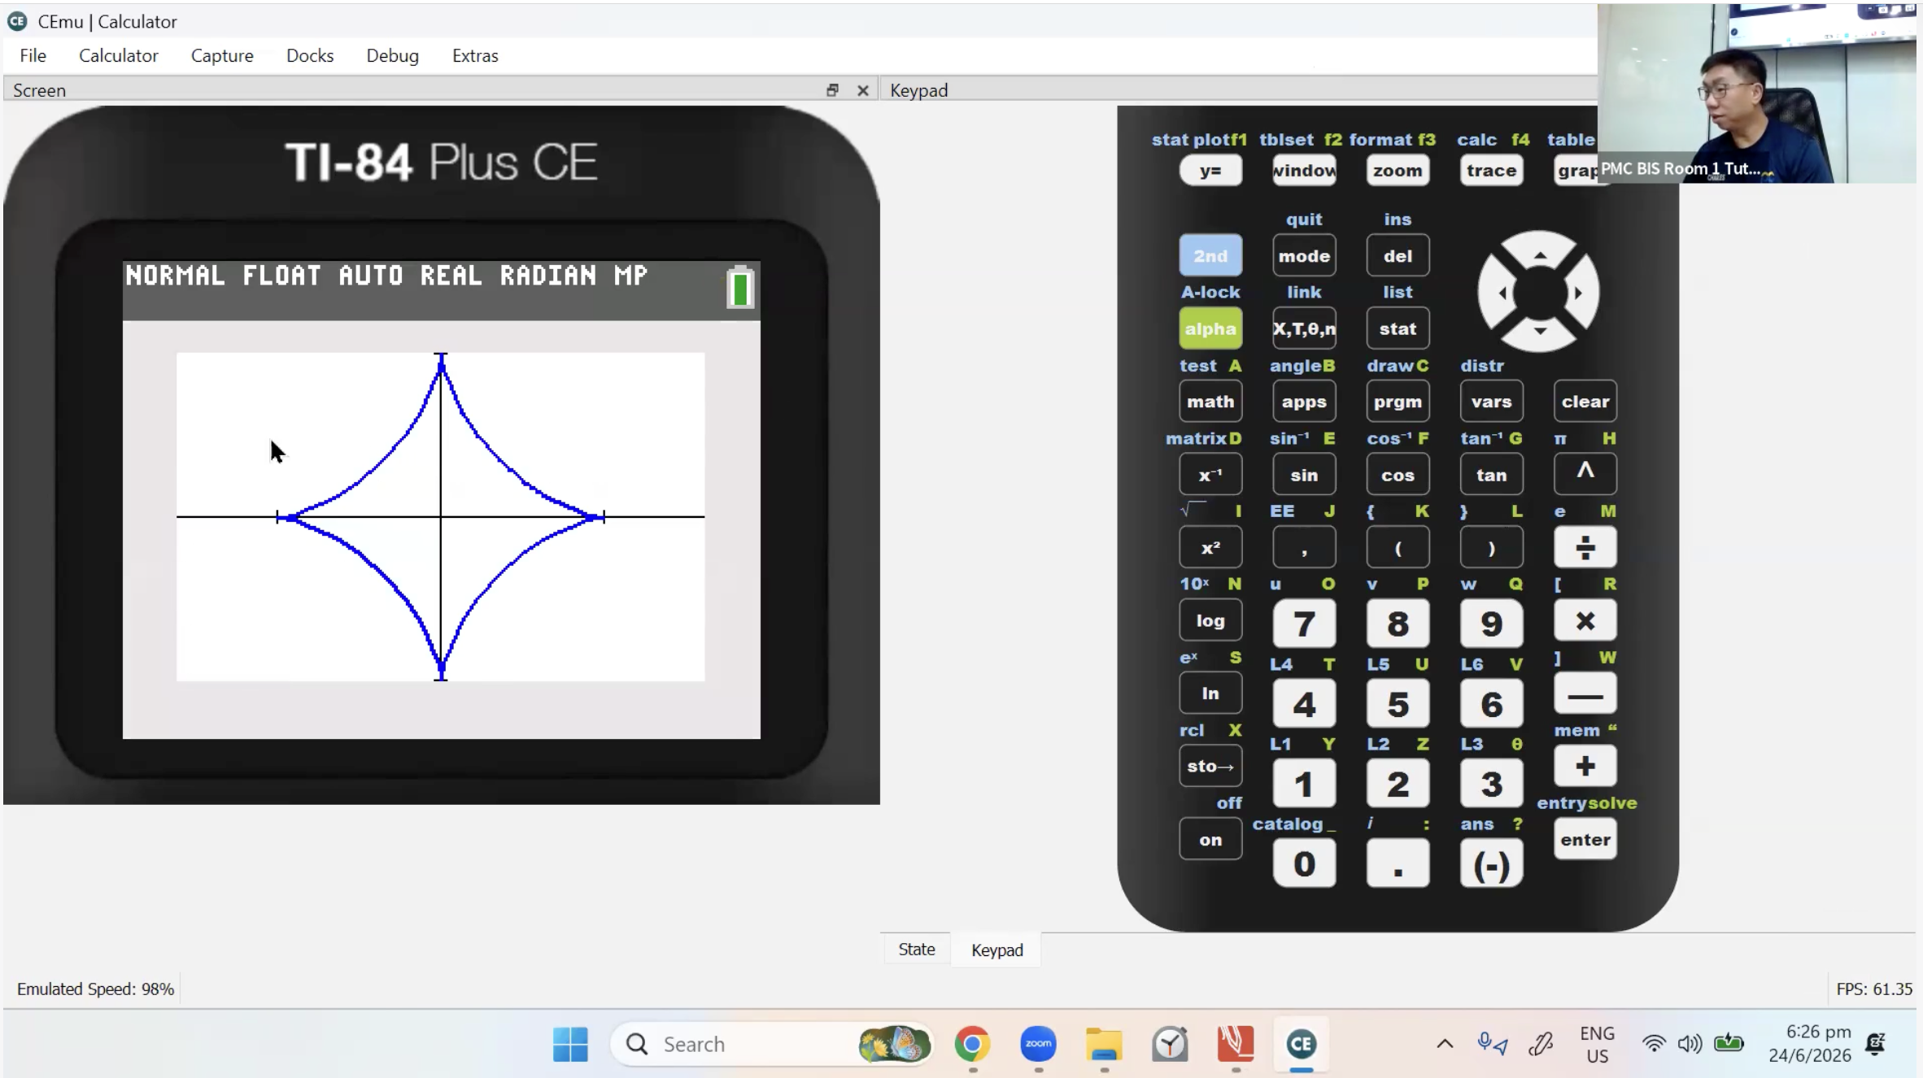Open Chrome from the taskbar
This screenshot has height=1078, width=1923.
972,1044
